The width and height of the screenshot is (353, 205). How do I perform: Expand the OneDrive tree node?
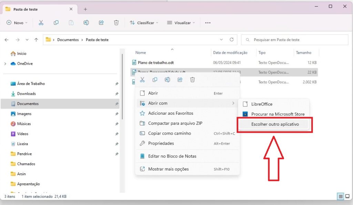tap(5, 64)
